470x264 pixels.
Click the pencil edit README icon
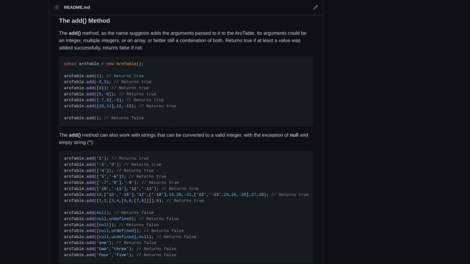point(315,7)
